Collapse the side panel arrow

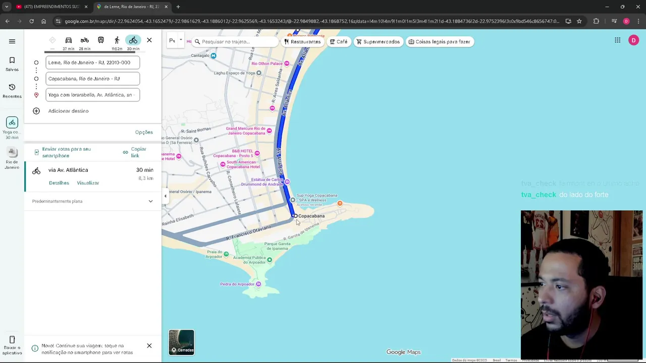pos(165,196)
